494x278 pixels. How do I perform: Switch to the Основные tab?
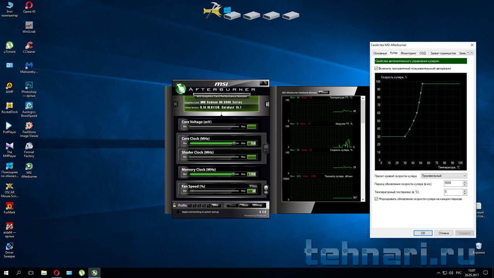380,53
